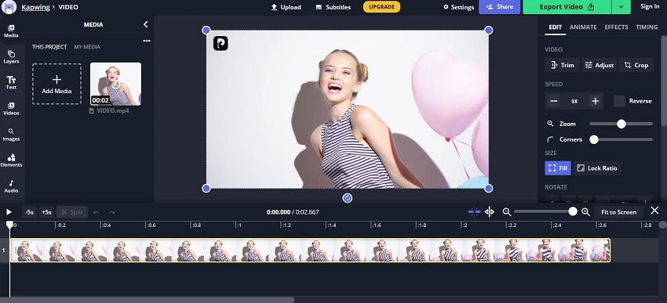Open the Videos sidebar panel
Screen dimensions: 667x303
coord(11,109)
